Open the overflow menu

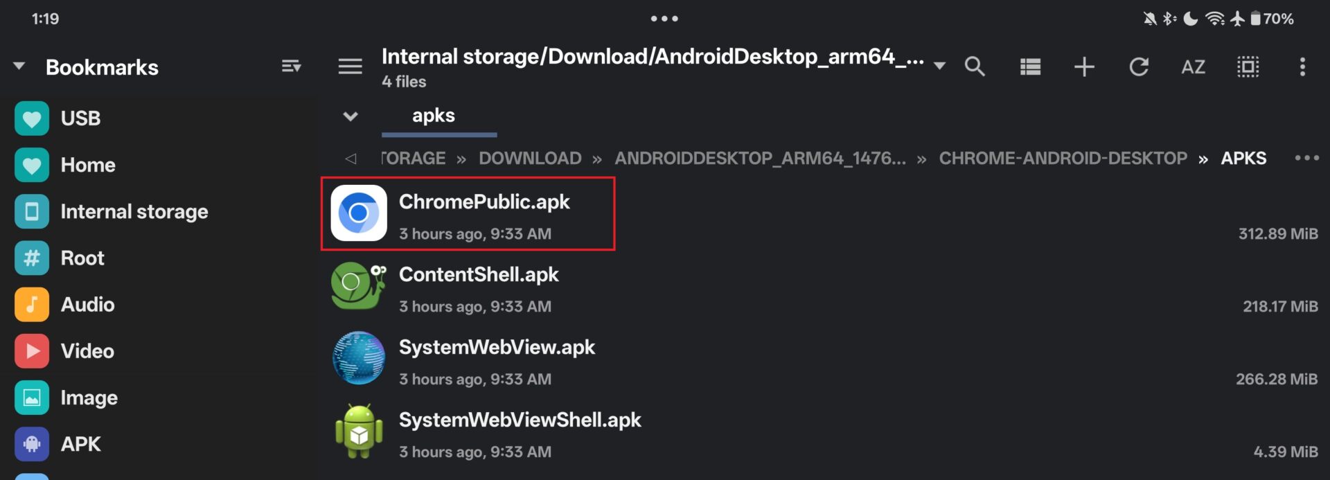click(1302, 66)
